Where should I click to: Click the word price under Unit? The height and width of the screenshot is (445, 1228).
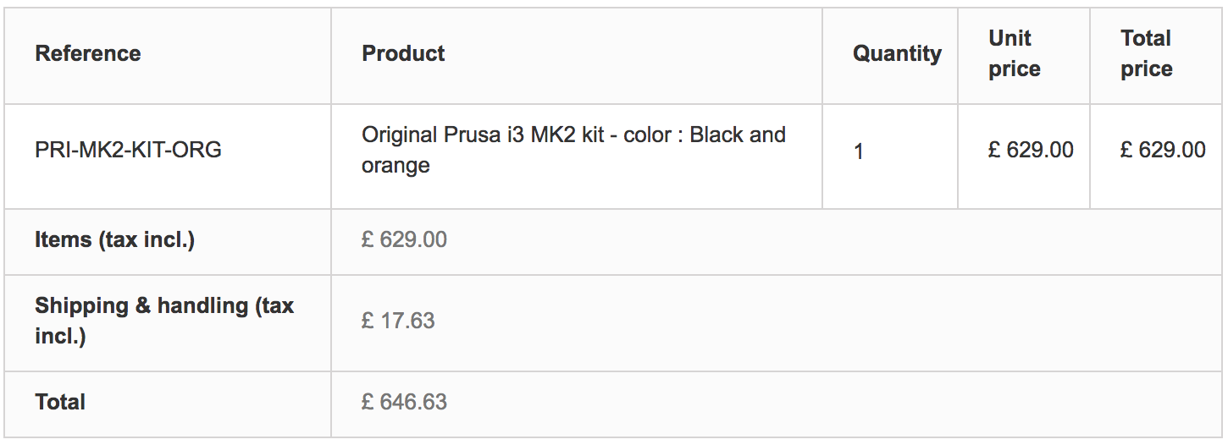(x=1014, y=69)
